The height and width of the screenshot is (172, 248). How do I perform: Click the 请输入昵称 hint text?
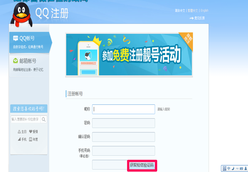point(164,109)
